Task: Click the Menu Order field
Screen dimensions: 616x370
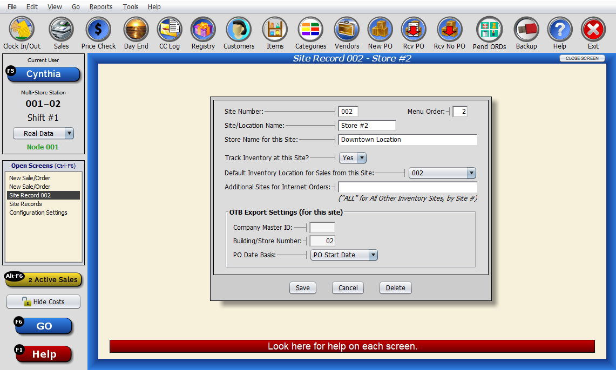Action: pos(459,112)
